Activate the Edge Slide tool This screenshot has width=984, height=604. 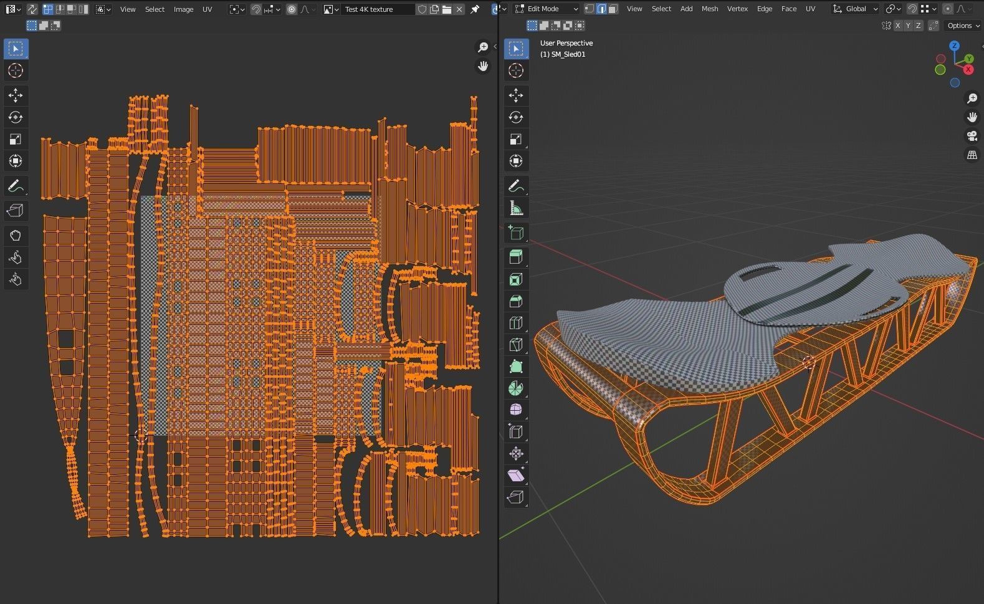[x=516, y=431]
